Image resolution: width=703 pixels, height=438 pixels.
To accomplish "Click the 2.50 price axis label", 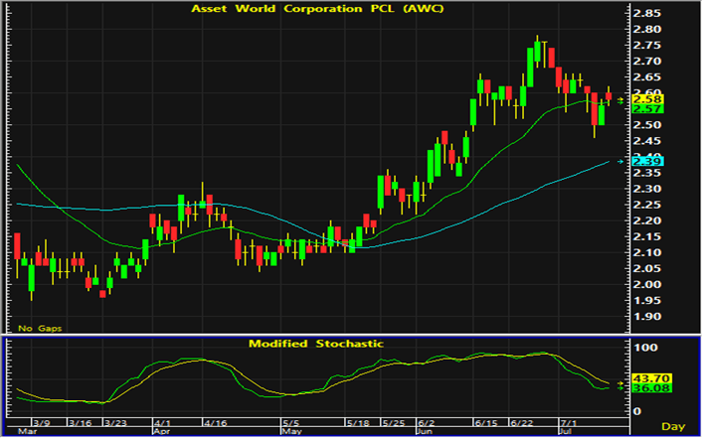I will [646, 125].
